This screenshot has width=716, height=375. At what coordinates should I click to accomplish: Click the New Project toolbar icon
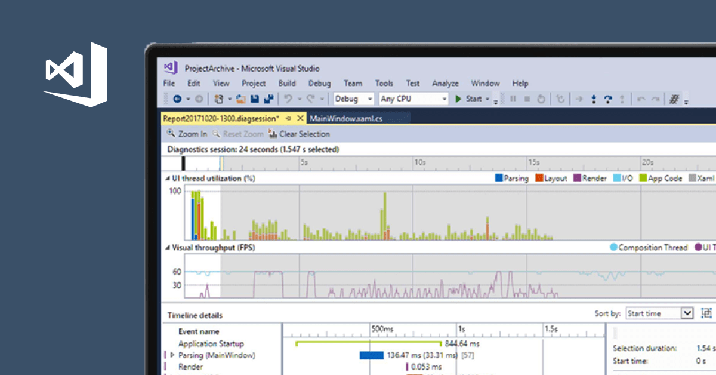(x=218, y=99)
